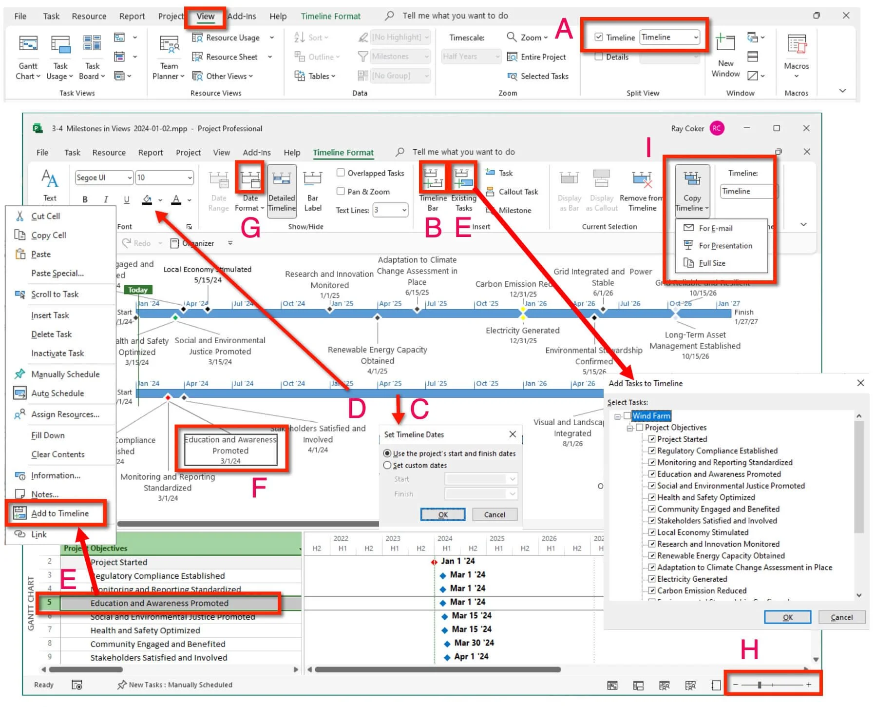
Task: Apply bold formatting
Action: 85,199
